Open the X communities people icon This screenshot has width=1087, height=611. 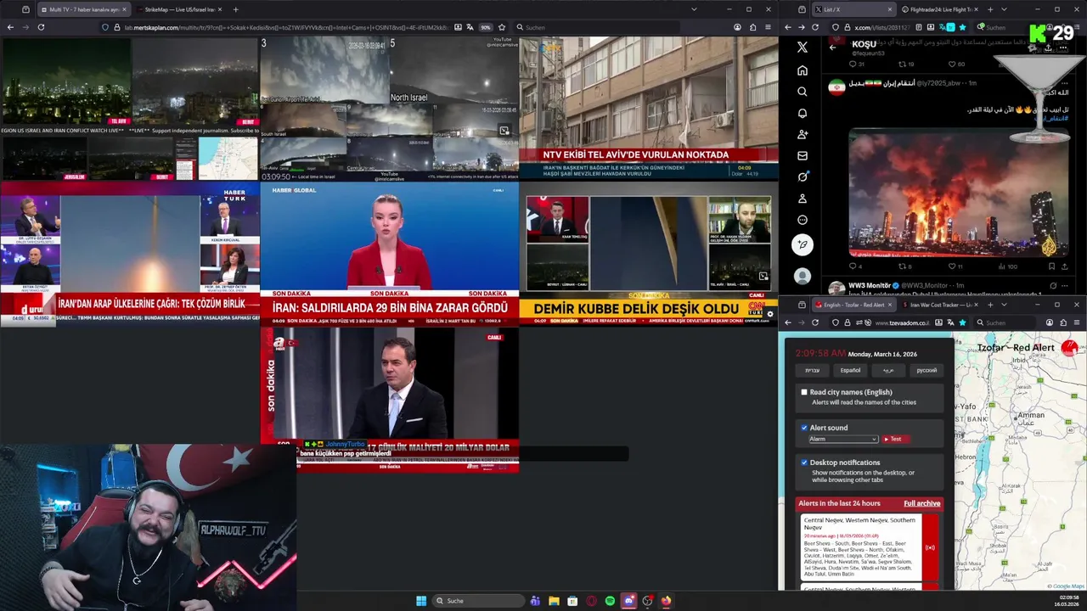(803, 134)
